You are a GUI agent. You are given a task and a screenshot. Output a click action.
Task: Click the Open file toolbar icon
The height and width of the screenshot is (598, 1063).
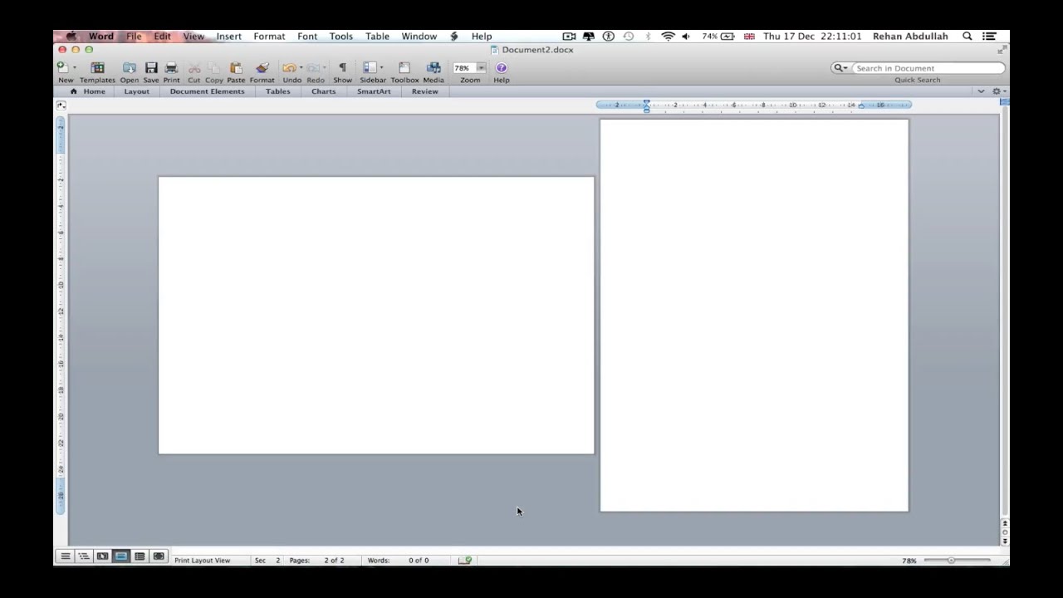[x=130, y=67]
